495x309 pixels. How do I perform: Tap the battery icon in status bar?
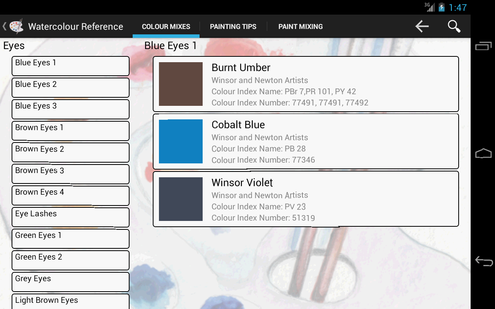click(441, 7)
